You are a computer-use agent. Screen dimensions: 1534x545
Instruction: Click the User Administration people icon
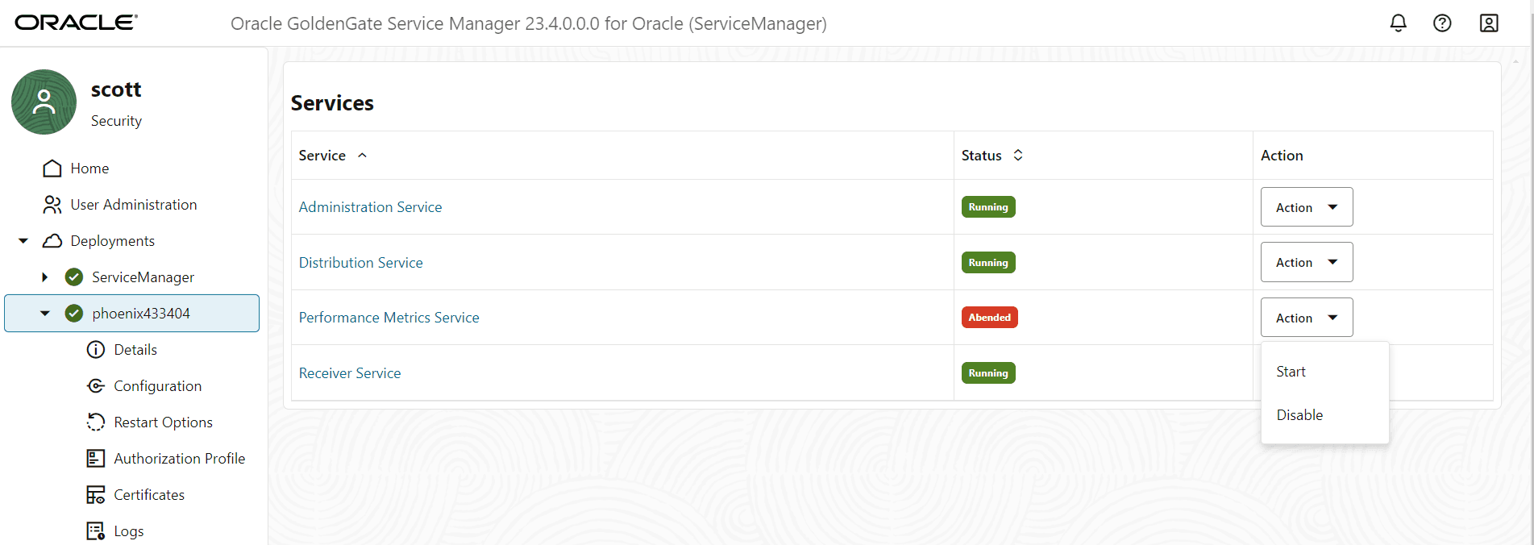click(x=52, y=205)
